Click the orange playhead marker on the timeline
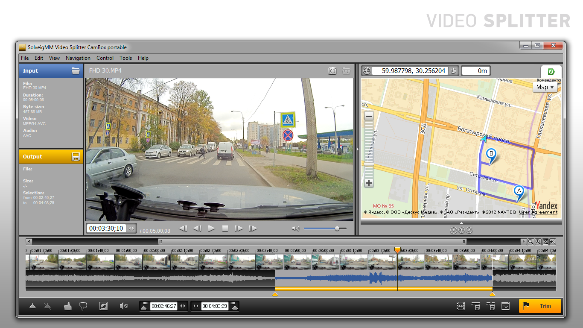The image size is (583, 328). tap(398, 249)
